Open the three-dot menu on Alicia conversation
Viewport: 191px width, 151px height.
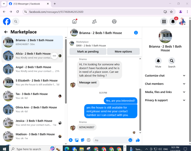coord(54,56)
